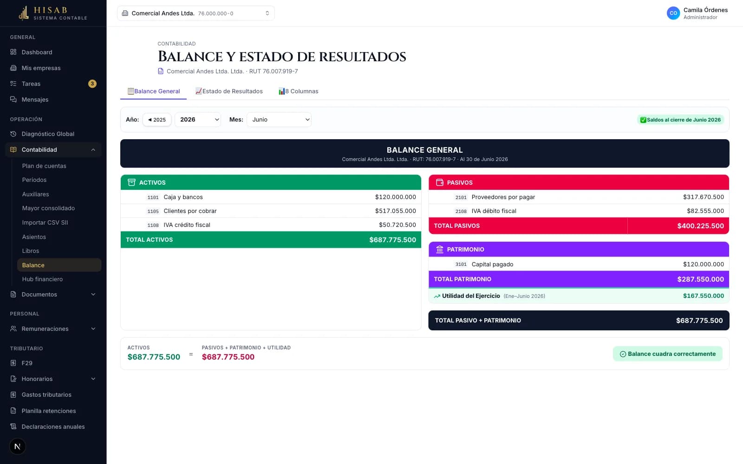Go to previous year 2025 button
The width and height of the screenshot is (743, 464).
pos(157,119)
